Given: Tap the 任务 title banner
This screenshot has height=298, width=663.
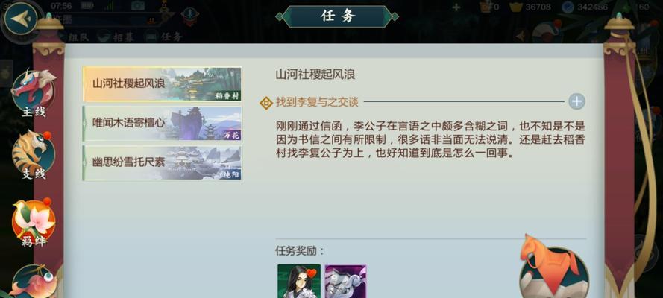Looking at the screenshot, I should tap(337, 16).
